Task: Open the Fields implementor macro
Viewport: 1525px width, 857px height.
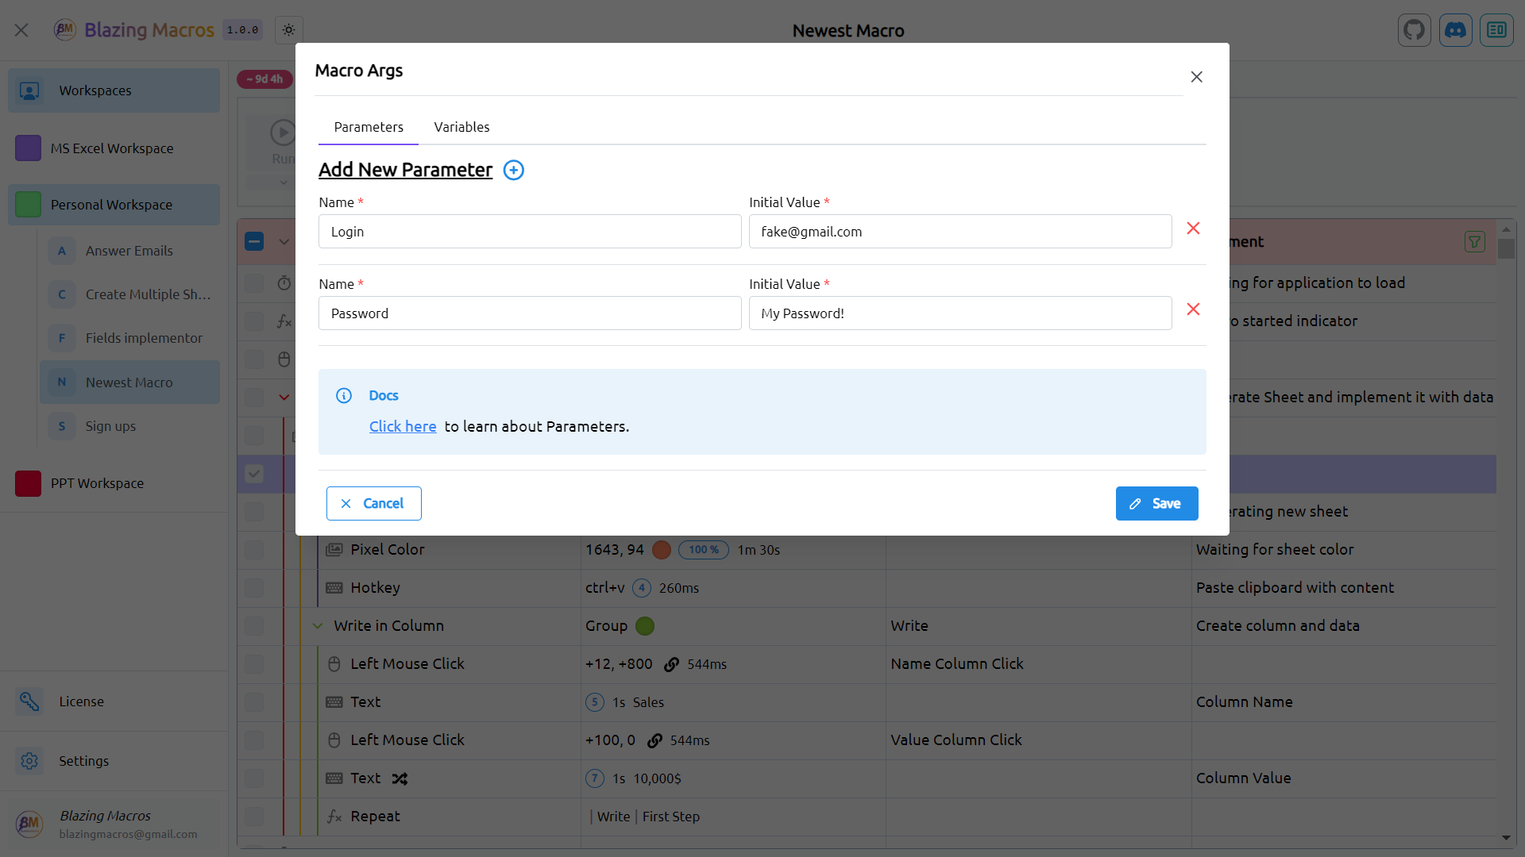Action: (129, 338)
